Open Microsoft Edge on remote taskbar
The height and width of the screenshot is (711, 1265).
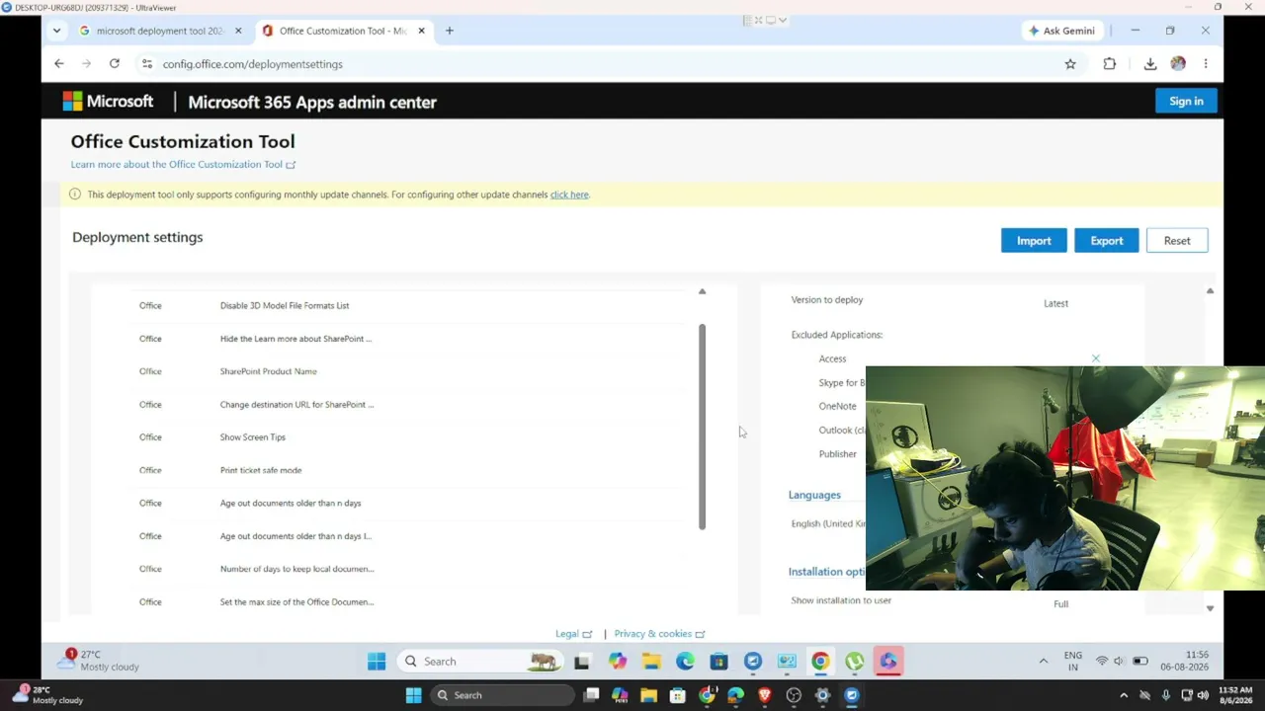click(x=685, y=662)
